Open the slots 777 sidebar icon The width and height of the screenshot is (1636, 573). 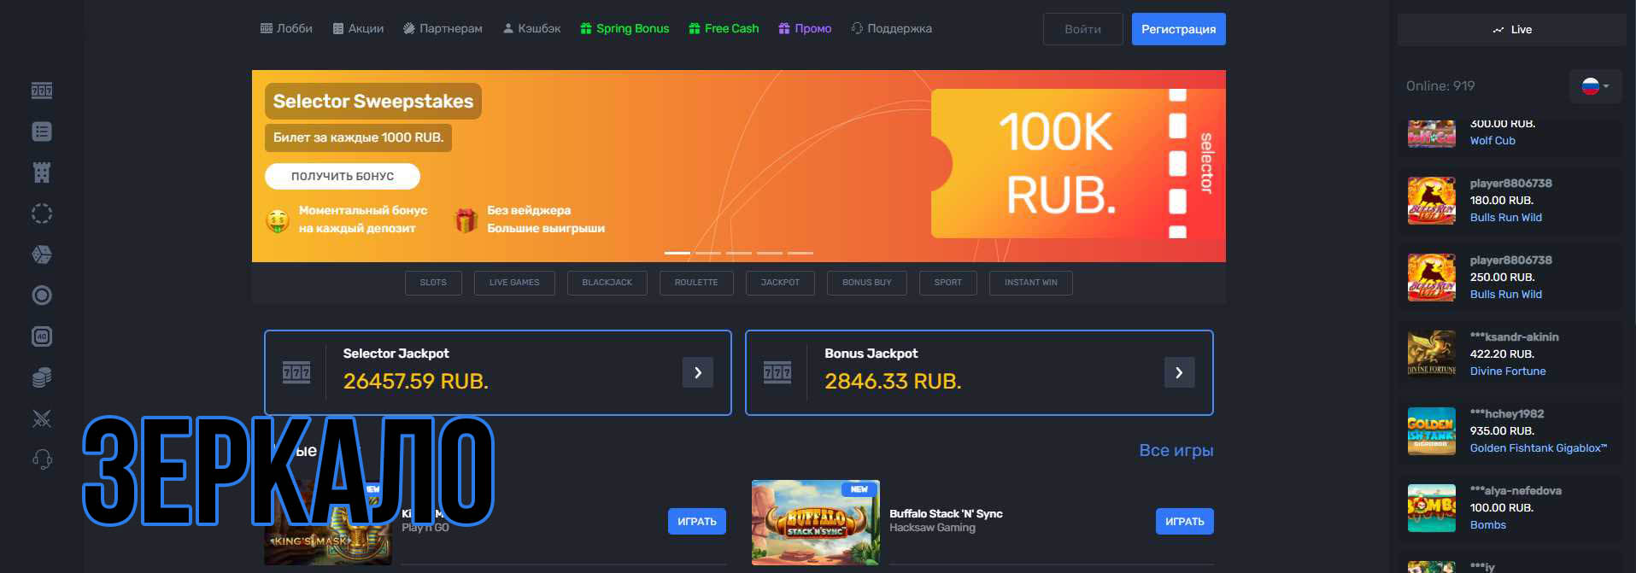(42, 91)
